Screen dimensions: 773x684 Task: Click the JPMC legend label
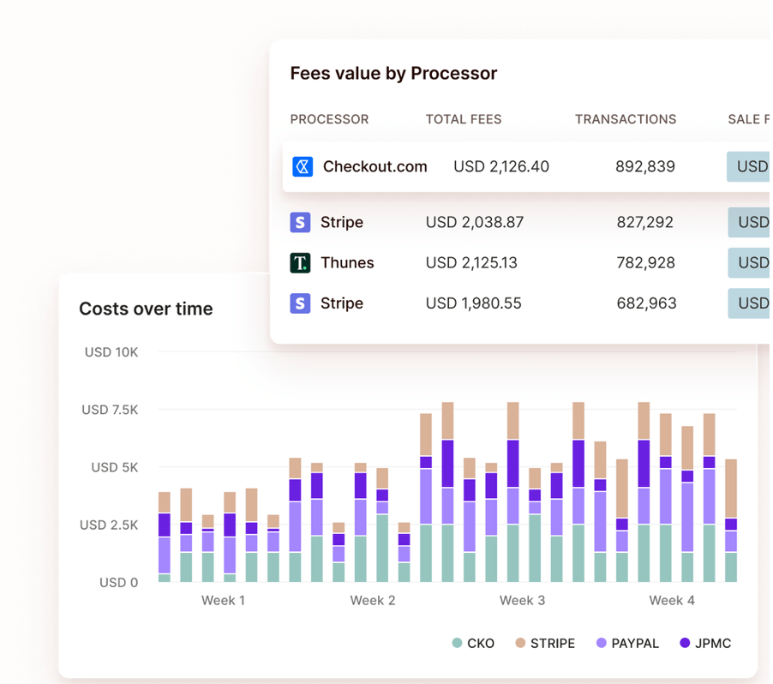713,644
